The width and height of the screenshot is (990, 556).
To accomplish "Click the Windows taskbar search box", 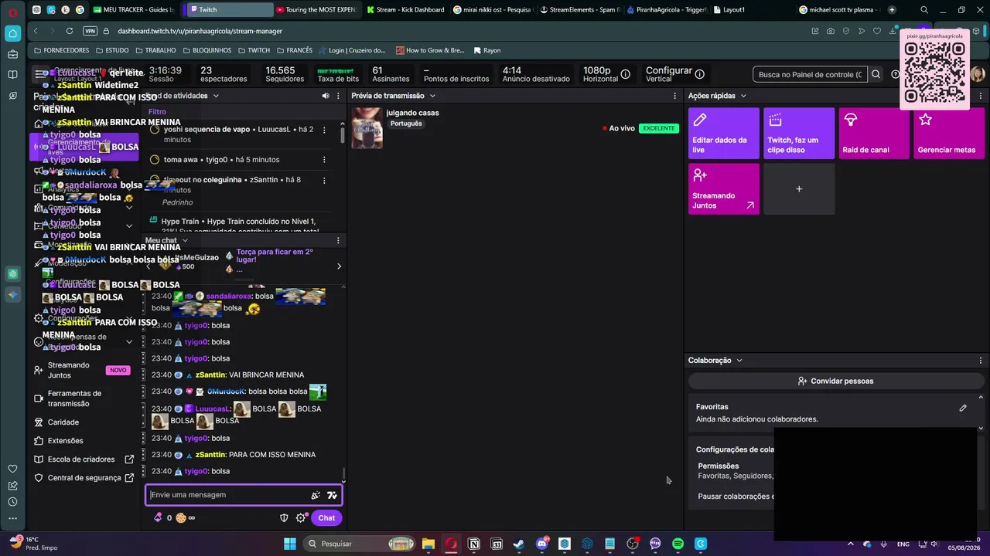I will pyautogui.click(x=360, y=544).
